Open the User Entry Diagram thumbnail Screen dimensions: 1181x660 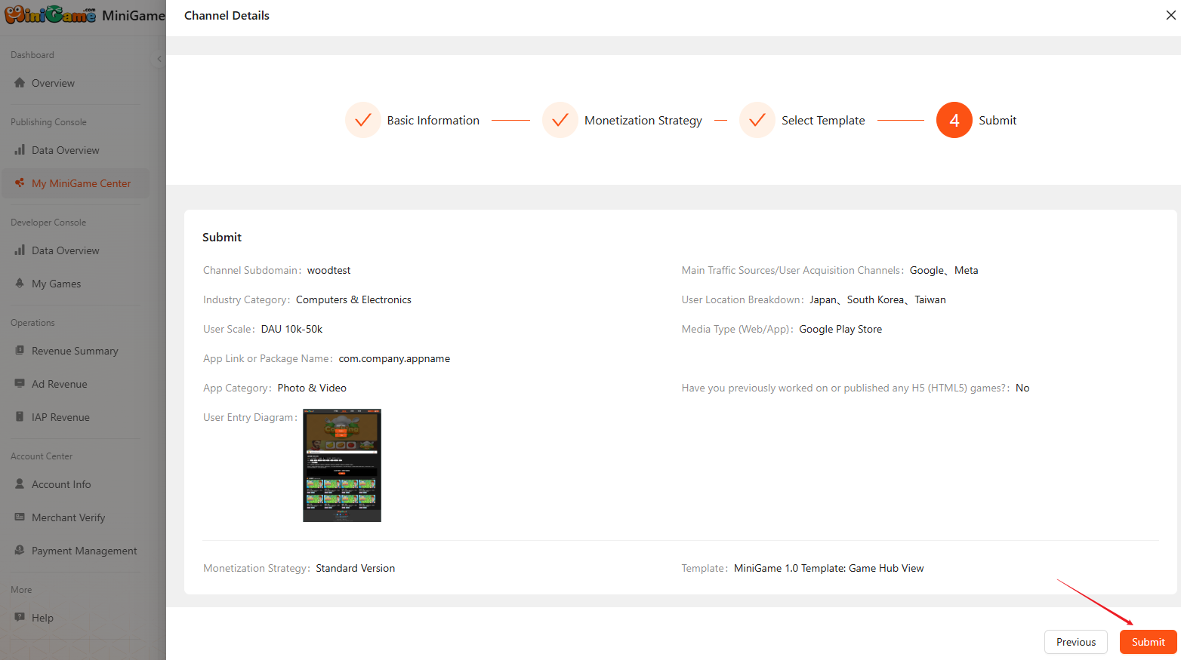point(342,465)
